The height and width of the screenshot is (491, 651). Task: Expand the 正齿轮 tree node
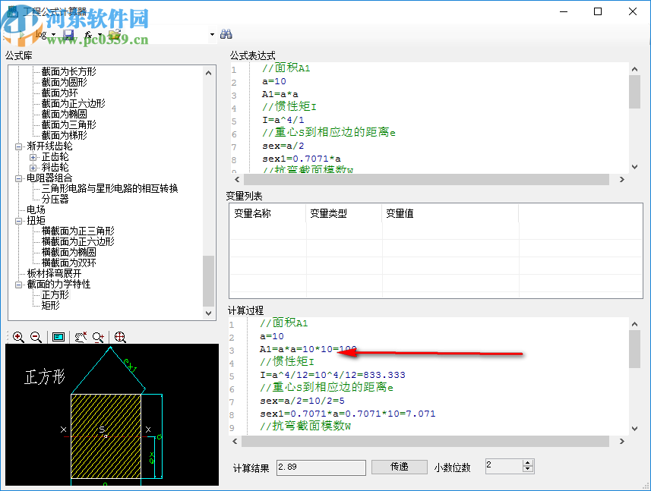coord(33,157)
